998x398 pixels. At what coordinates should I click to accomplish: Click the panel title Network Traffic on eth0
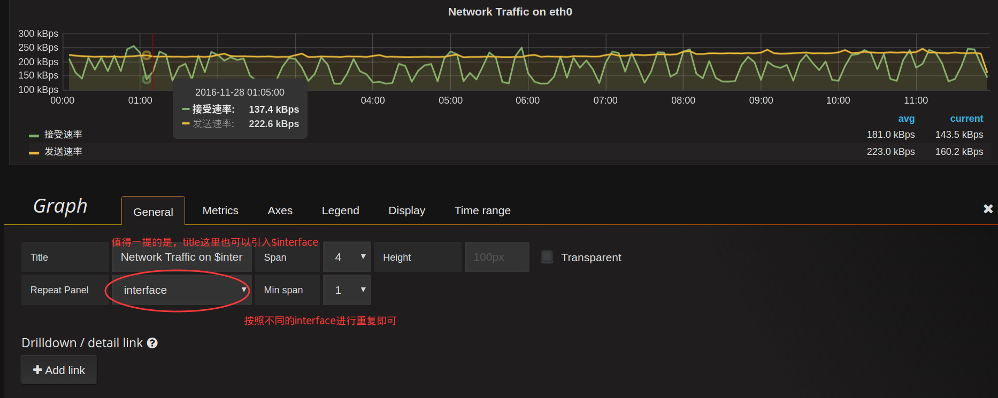[510, 12]
